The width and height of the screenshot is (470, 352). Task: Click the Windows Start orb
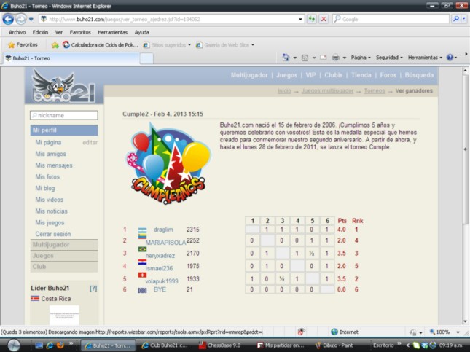[14, 345]
